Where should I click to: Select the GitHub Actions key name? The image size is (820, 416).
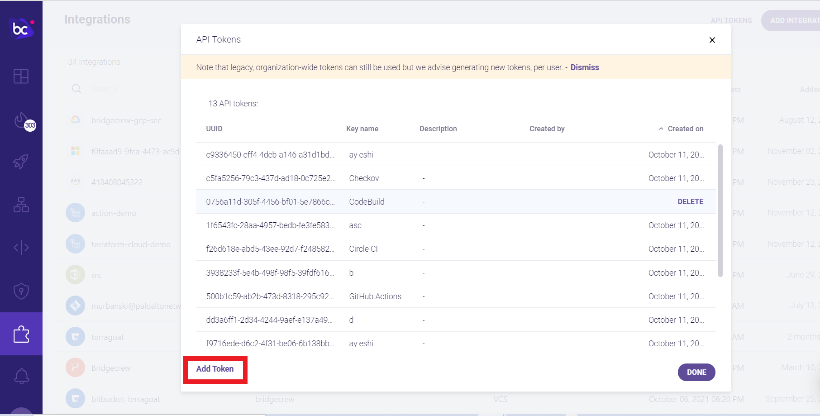point(375,296)
